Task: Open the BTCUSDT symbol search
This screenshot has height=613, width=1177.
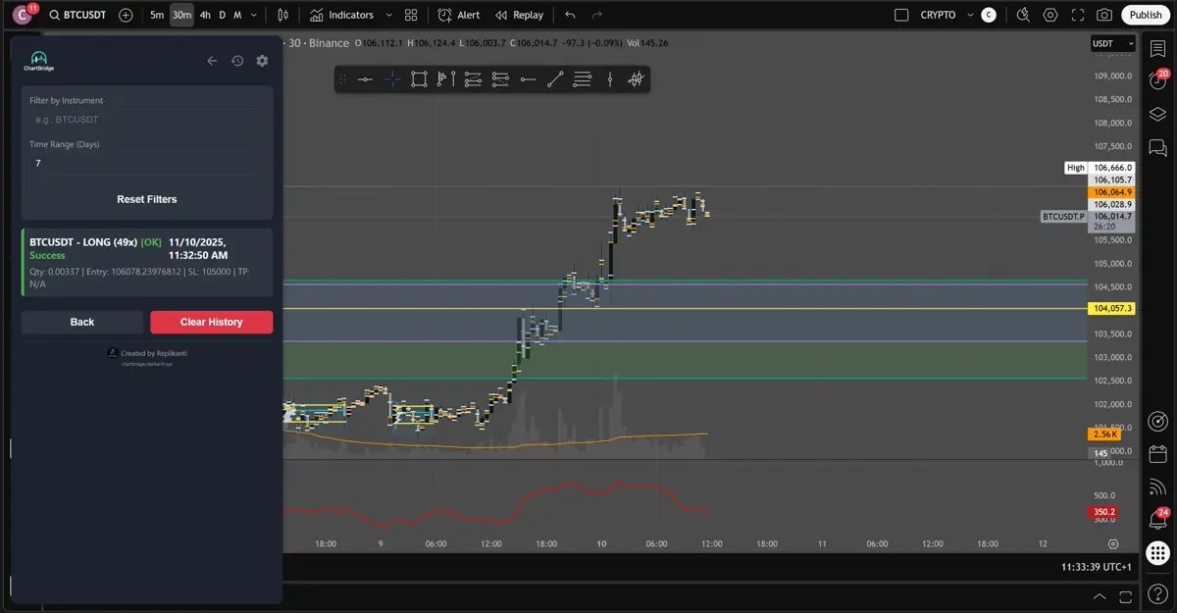Action: click(77, 15)
